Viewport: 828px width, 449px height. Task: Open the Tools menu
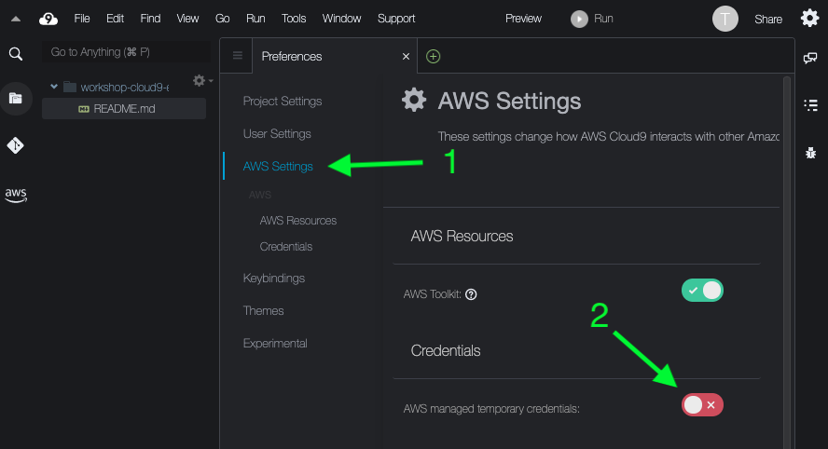coord(294,19)
